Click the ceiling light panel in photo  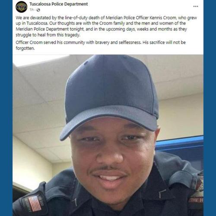(x=40, y=60)
